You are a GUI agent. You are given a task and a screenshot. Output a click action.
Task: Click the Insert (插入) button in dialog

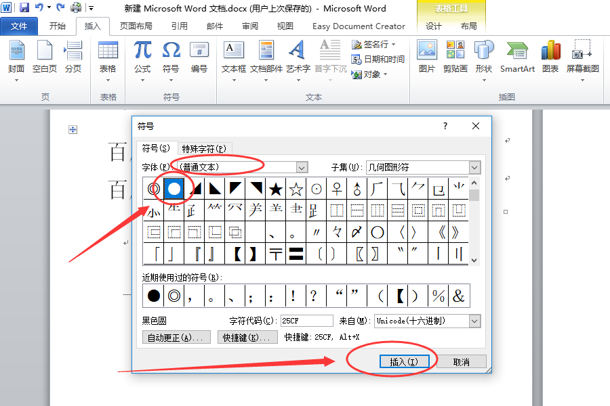[x=404, y=362]
